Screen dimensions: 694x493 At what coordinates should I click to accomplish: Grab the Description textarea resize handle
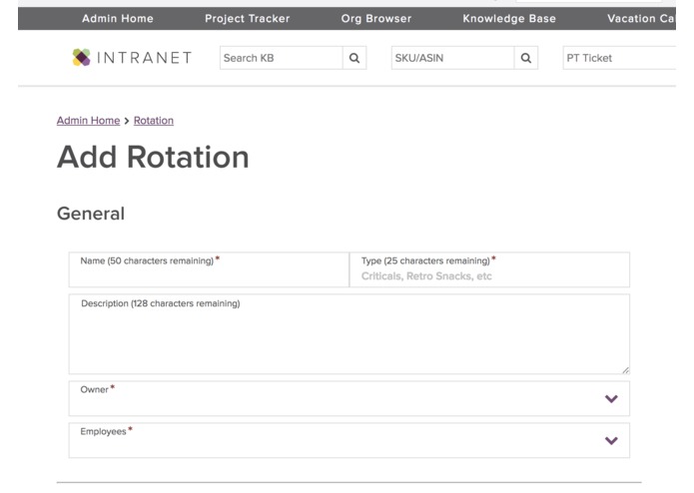coord(625,370)
